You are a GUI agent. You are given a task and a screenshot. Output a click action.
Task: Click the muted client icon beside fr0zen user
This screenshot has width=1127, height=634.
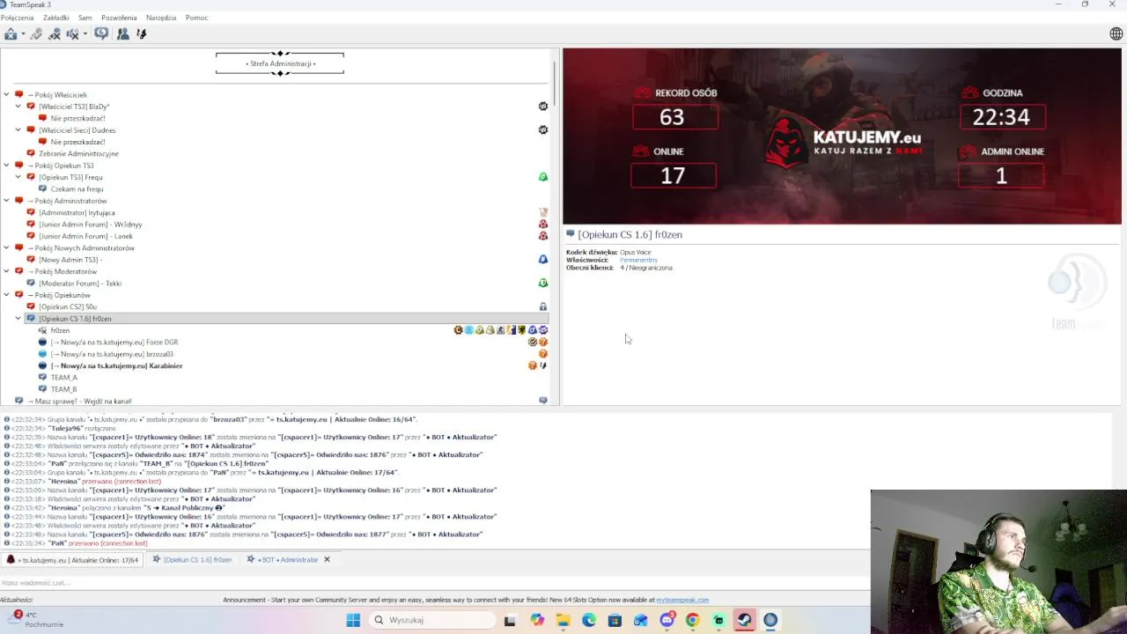pyautogui.click(x=42, y=330)
